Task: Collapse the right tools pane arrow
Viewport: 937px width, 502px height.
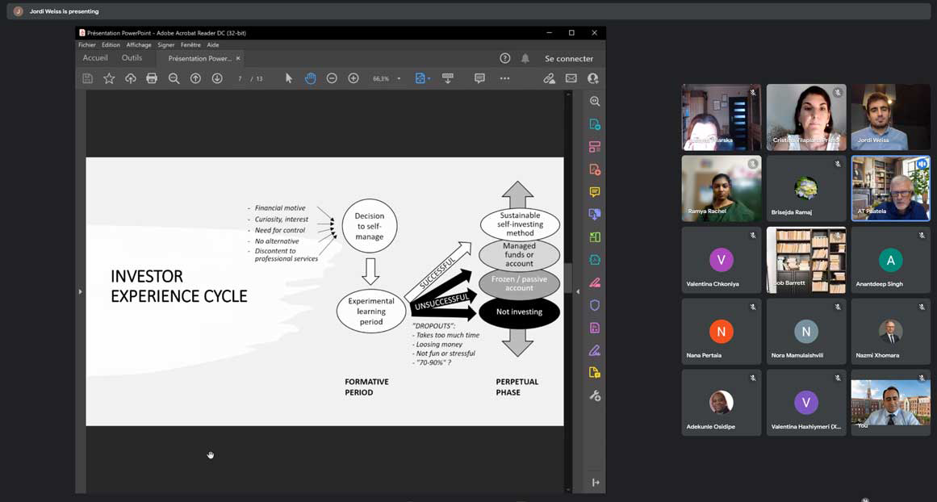Action: (x=578, y=291)
